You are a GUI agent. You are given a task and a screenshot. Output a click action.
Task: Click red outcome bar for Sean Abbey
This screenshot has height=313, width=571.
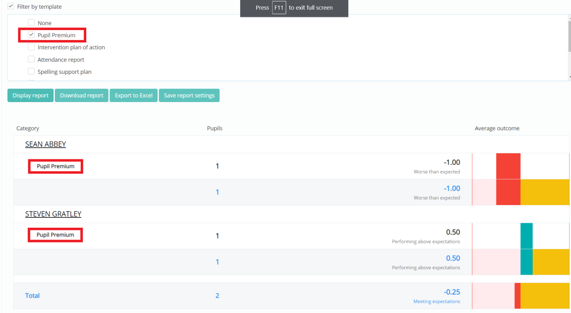pyautogui.click(x=508, y=166)
